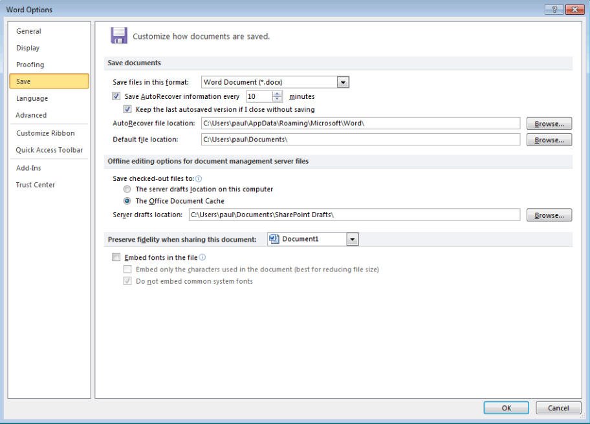Click the floppy disk save icon
The image size is (590, 424).
tap(119, 36)
